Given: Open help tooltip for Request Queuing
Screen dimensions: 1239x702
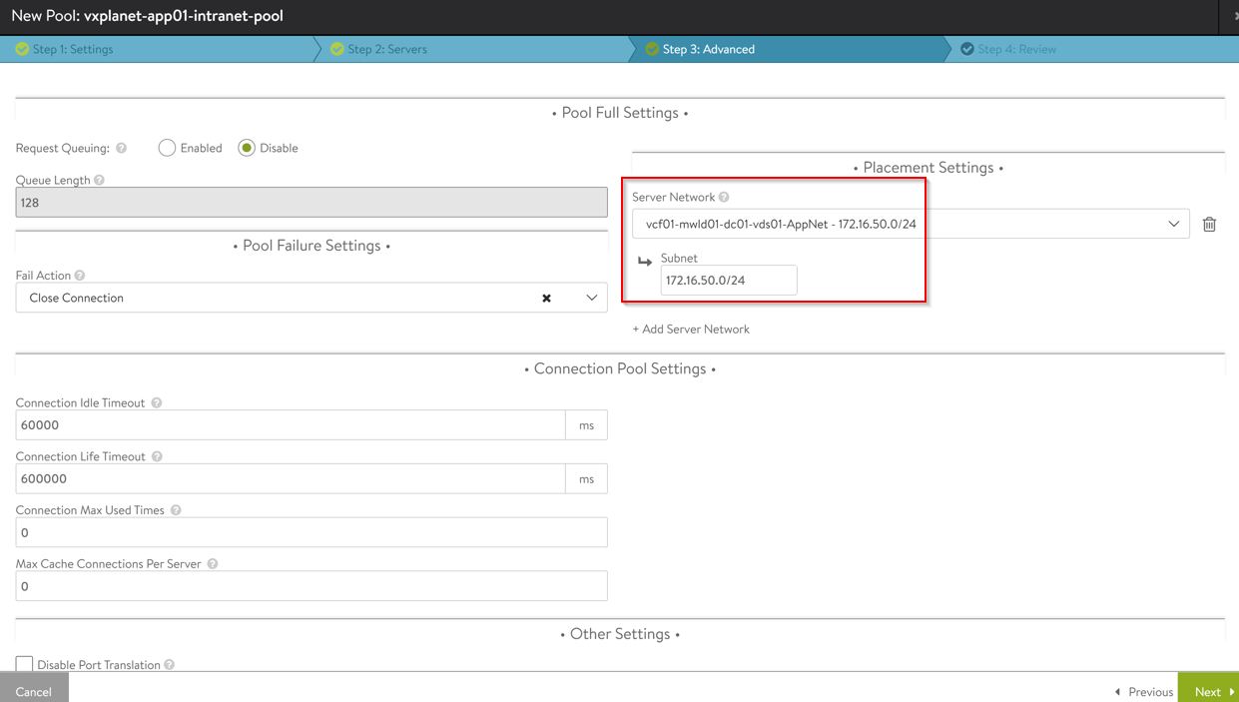Looking at the screenshot, I should pos(122,148).
